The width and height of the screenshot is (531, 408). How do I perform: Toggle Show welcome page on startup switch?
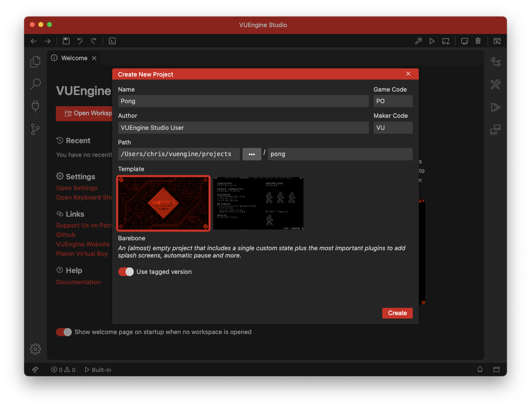point(64,332)
